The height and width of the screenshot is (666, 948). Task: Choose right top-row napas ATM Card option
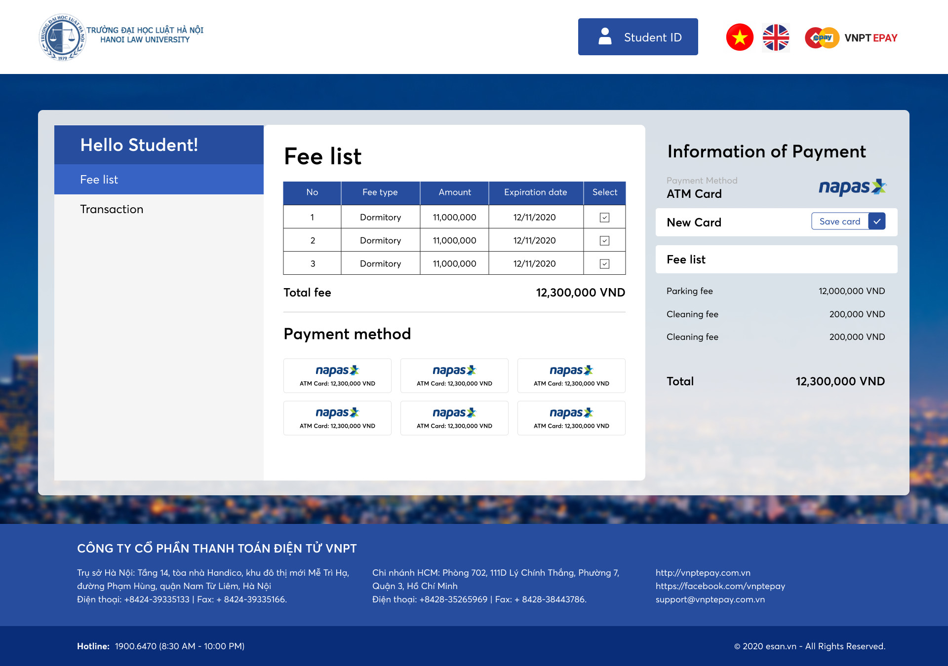[x=571, y=376]
